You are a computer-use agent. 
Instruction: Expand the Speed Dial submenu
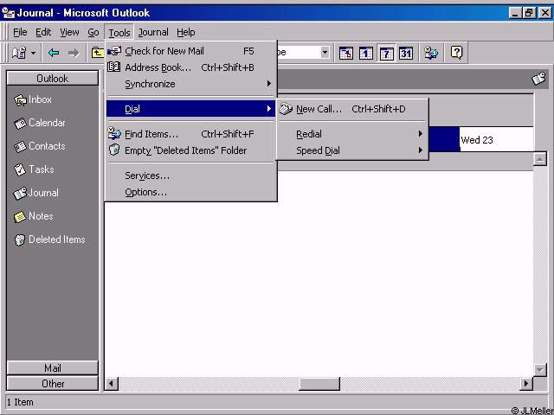click(x=352, y=150)
